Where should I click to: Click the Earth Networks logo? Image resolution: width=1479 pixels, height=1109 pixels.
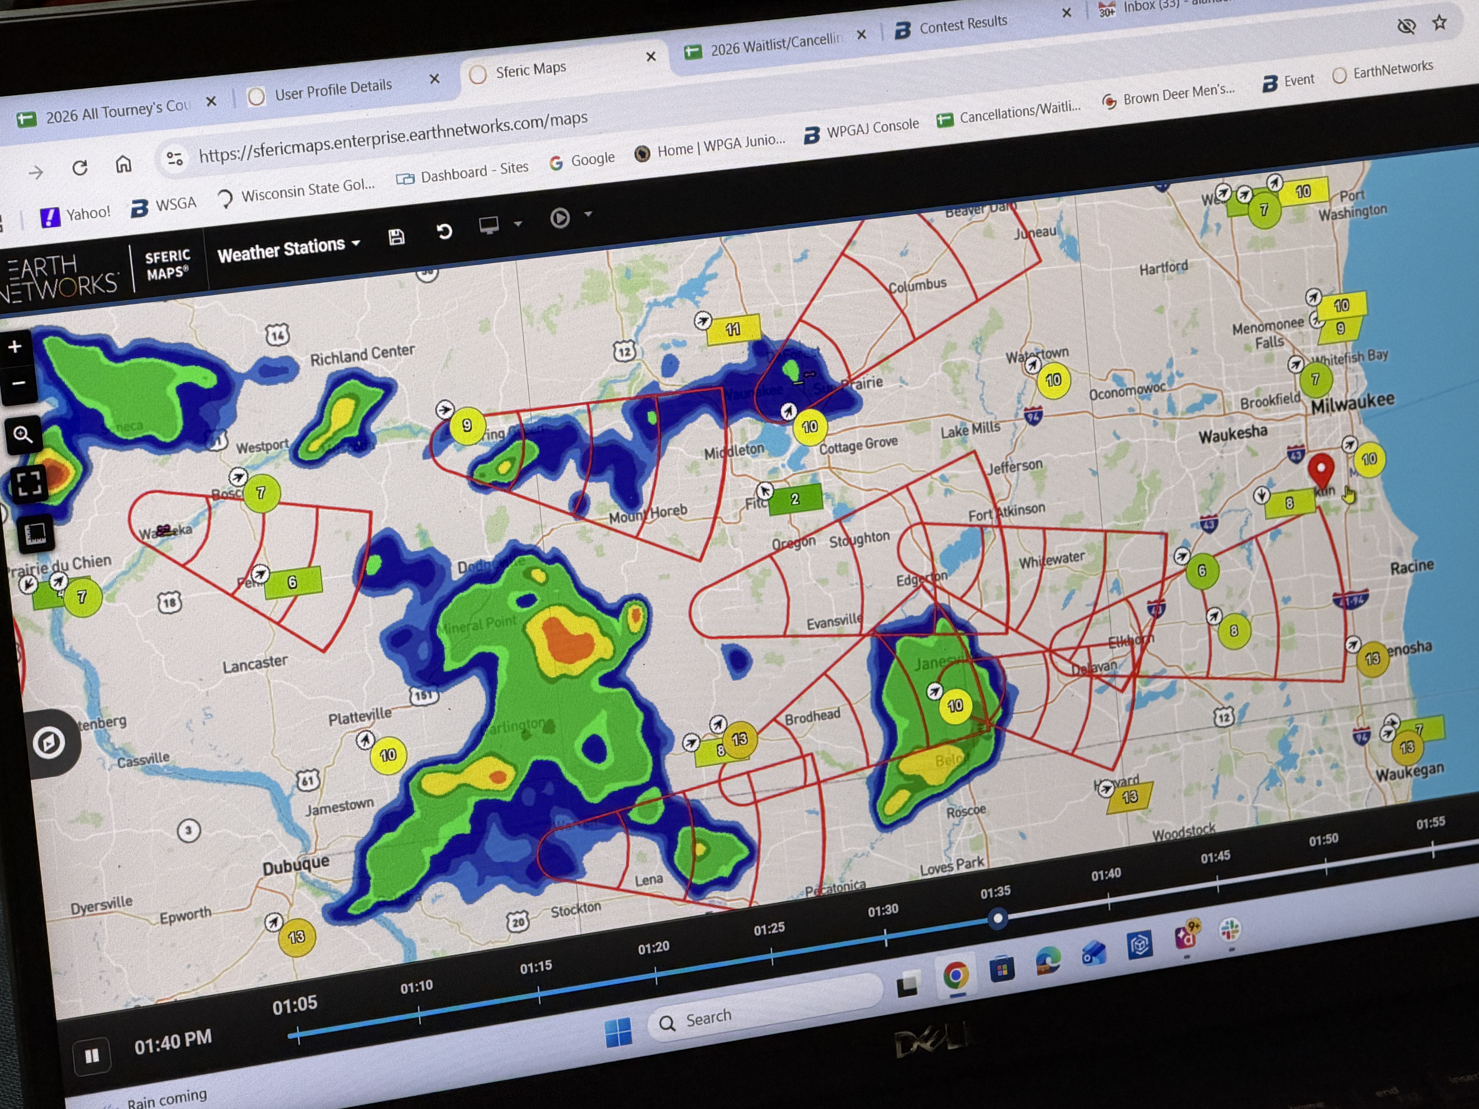pos(60,278)
